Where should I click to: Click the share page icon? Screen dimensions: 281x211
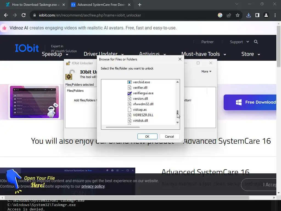[229, 15]
